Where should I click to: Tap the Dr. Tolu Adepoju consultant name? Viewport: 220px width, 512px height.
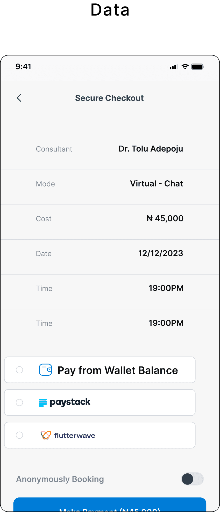pyautogui.click(x=151, y=149)
